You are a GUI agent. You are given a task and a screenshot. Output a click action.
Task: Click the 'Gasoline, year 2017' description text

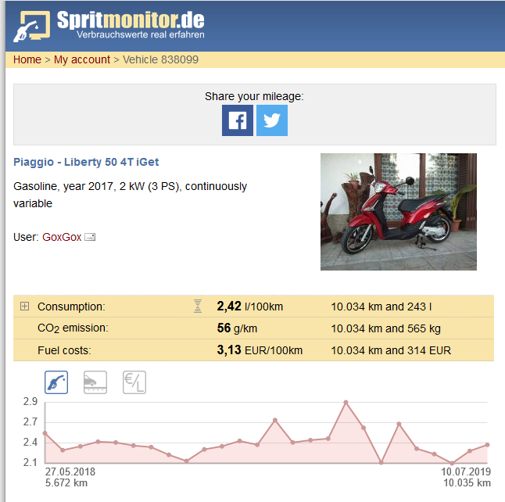click(130, 195)
